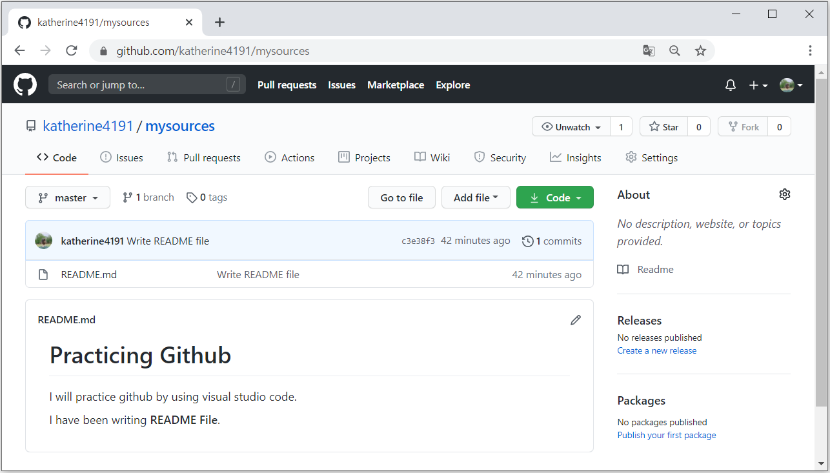830x473 pixels.
Task: Open the Projects tab
Action: pyautogui.click(x=365, y=157)
